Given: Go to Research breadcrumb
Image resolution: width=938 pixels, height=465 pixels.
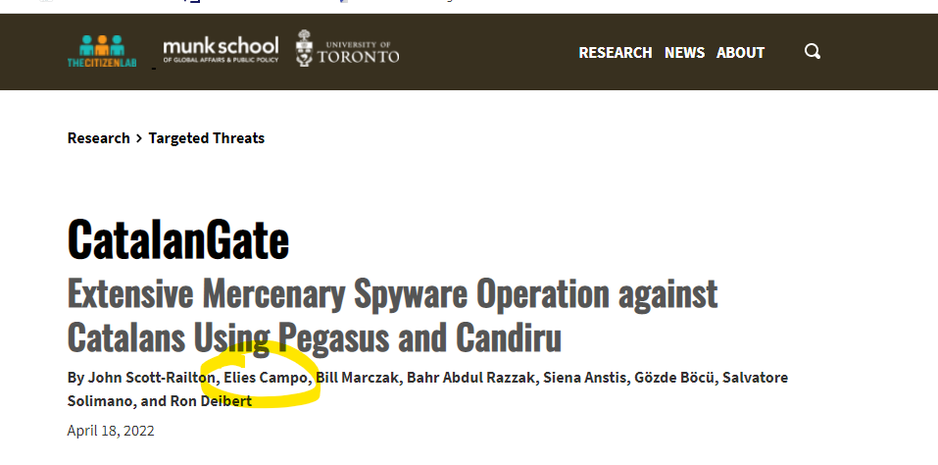Looking at the screenshot, I should tap(99, 138).
